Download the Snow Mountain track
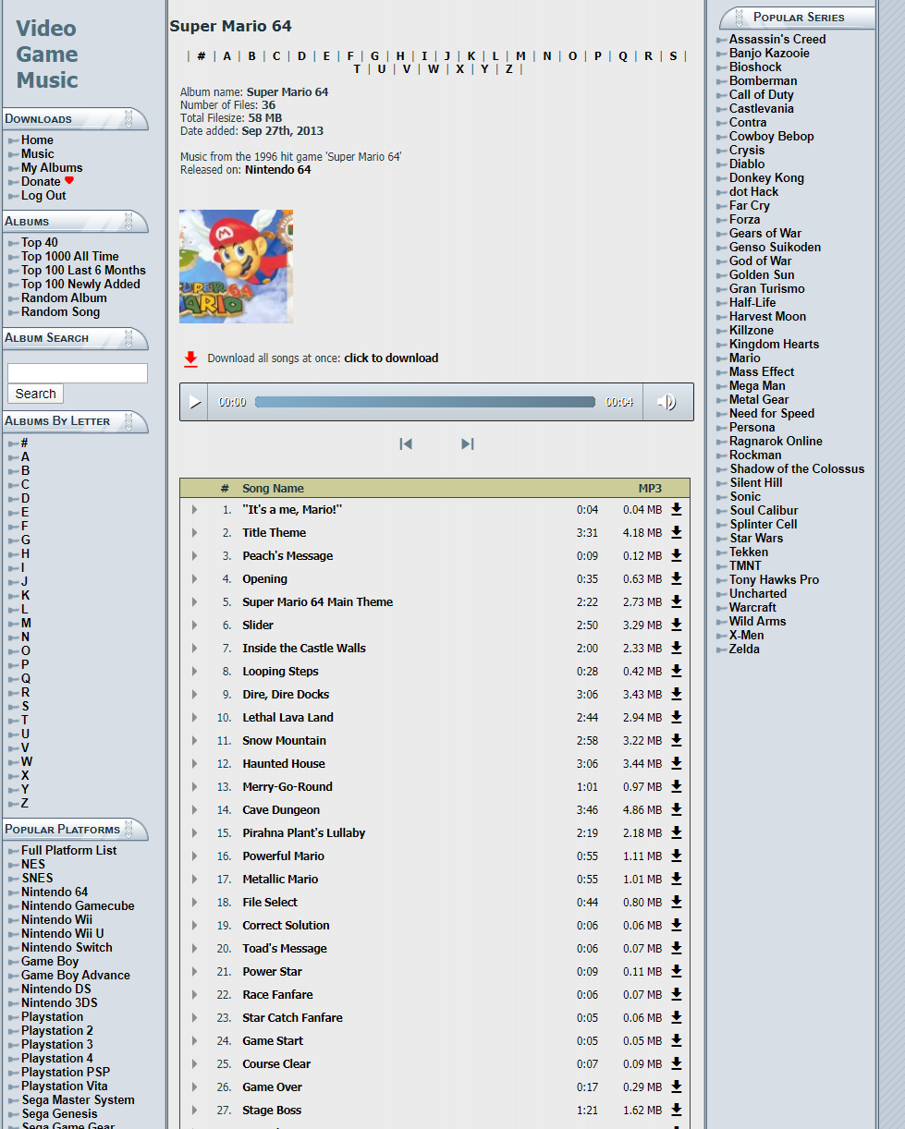 [676, 740]
